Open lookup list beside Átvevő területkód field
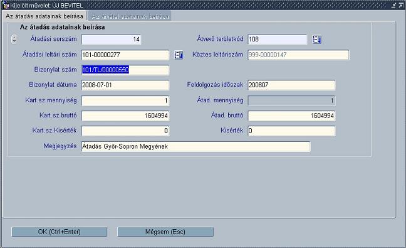 click(316, 40)
